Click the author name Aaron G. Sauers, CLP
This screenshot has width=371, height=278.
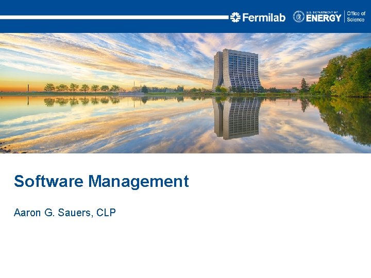click(65, 213)
